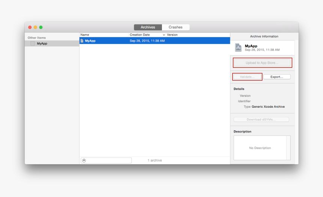Switch to the Archives tab

tap(148, 27)
